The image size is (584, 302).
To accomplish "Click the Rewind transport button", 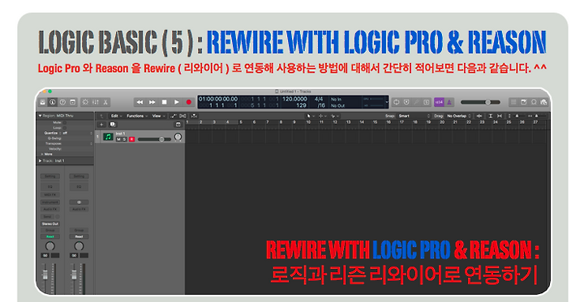I will pos(140,102).
